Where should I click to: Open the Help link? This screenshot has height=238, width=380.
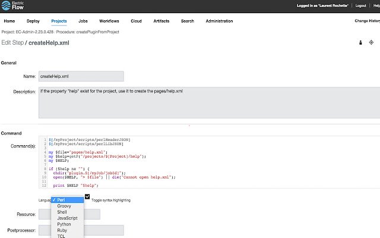[376, 5]
